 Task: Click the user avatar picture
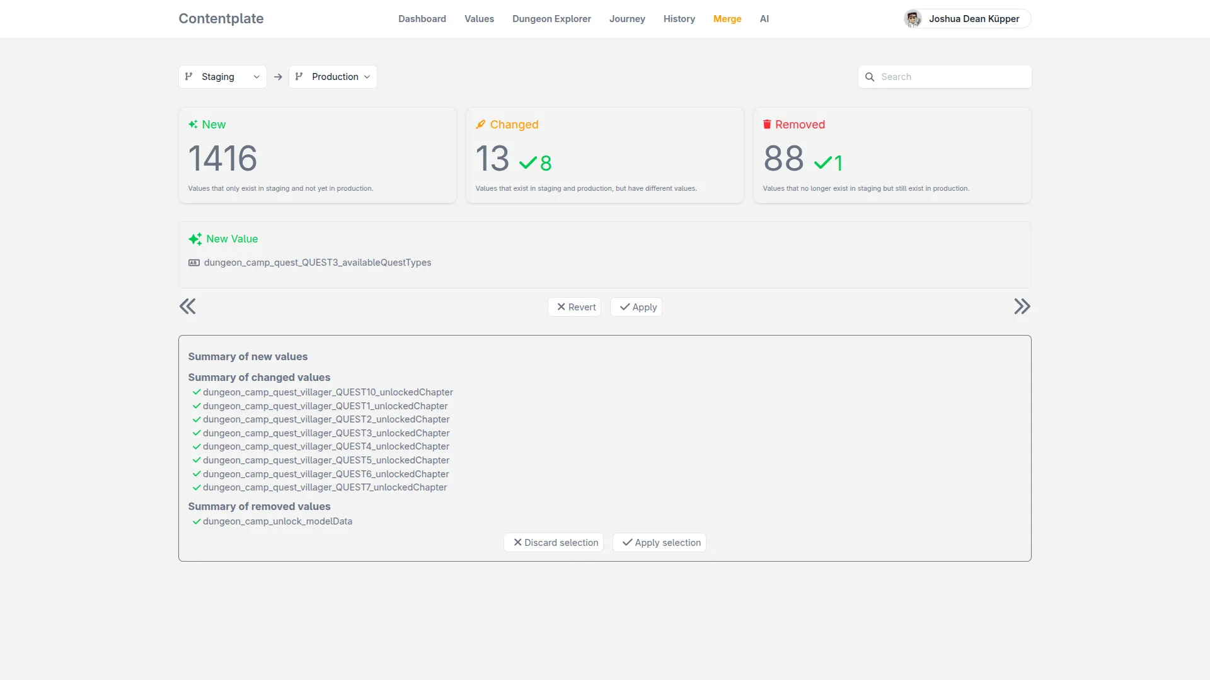click(913, 19)
